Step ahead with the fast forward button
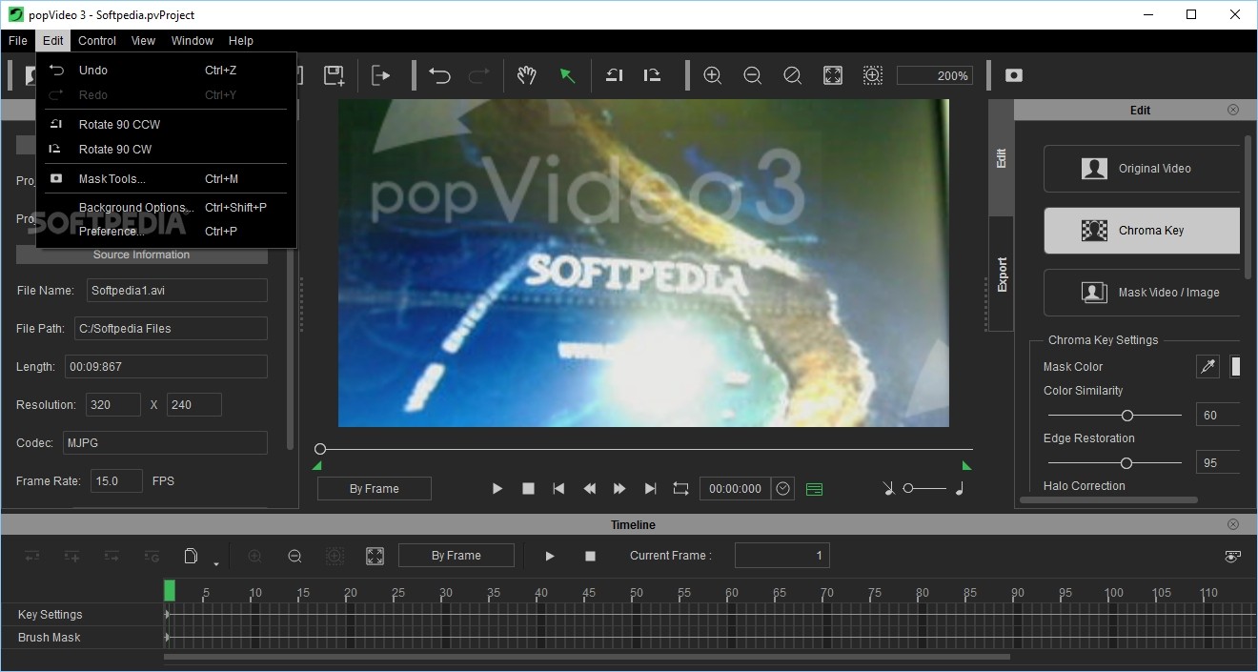Image resolution: width=1258 pixels, height=672 pixels. tap(619, 489)
